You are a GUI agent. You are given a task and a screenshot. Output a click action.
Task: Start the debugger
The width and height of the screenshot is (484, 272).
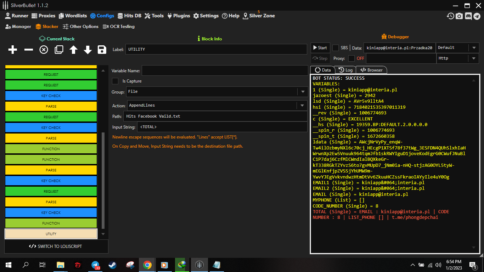click(x=320, y=48)
